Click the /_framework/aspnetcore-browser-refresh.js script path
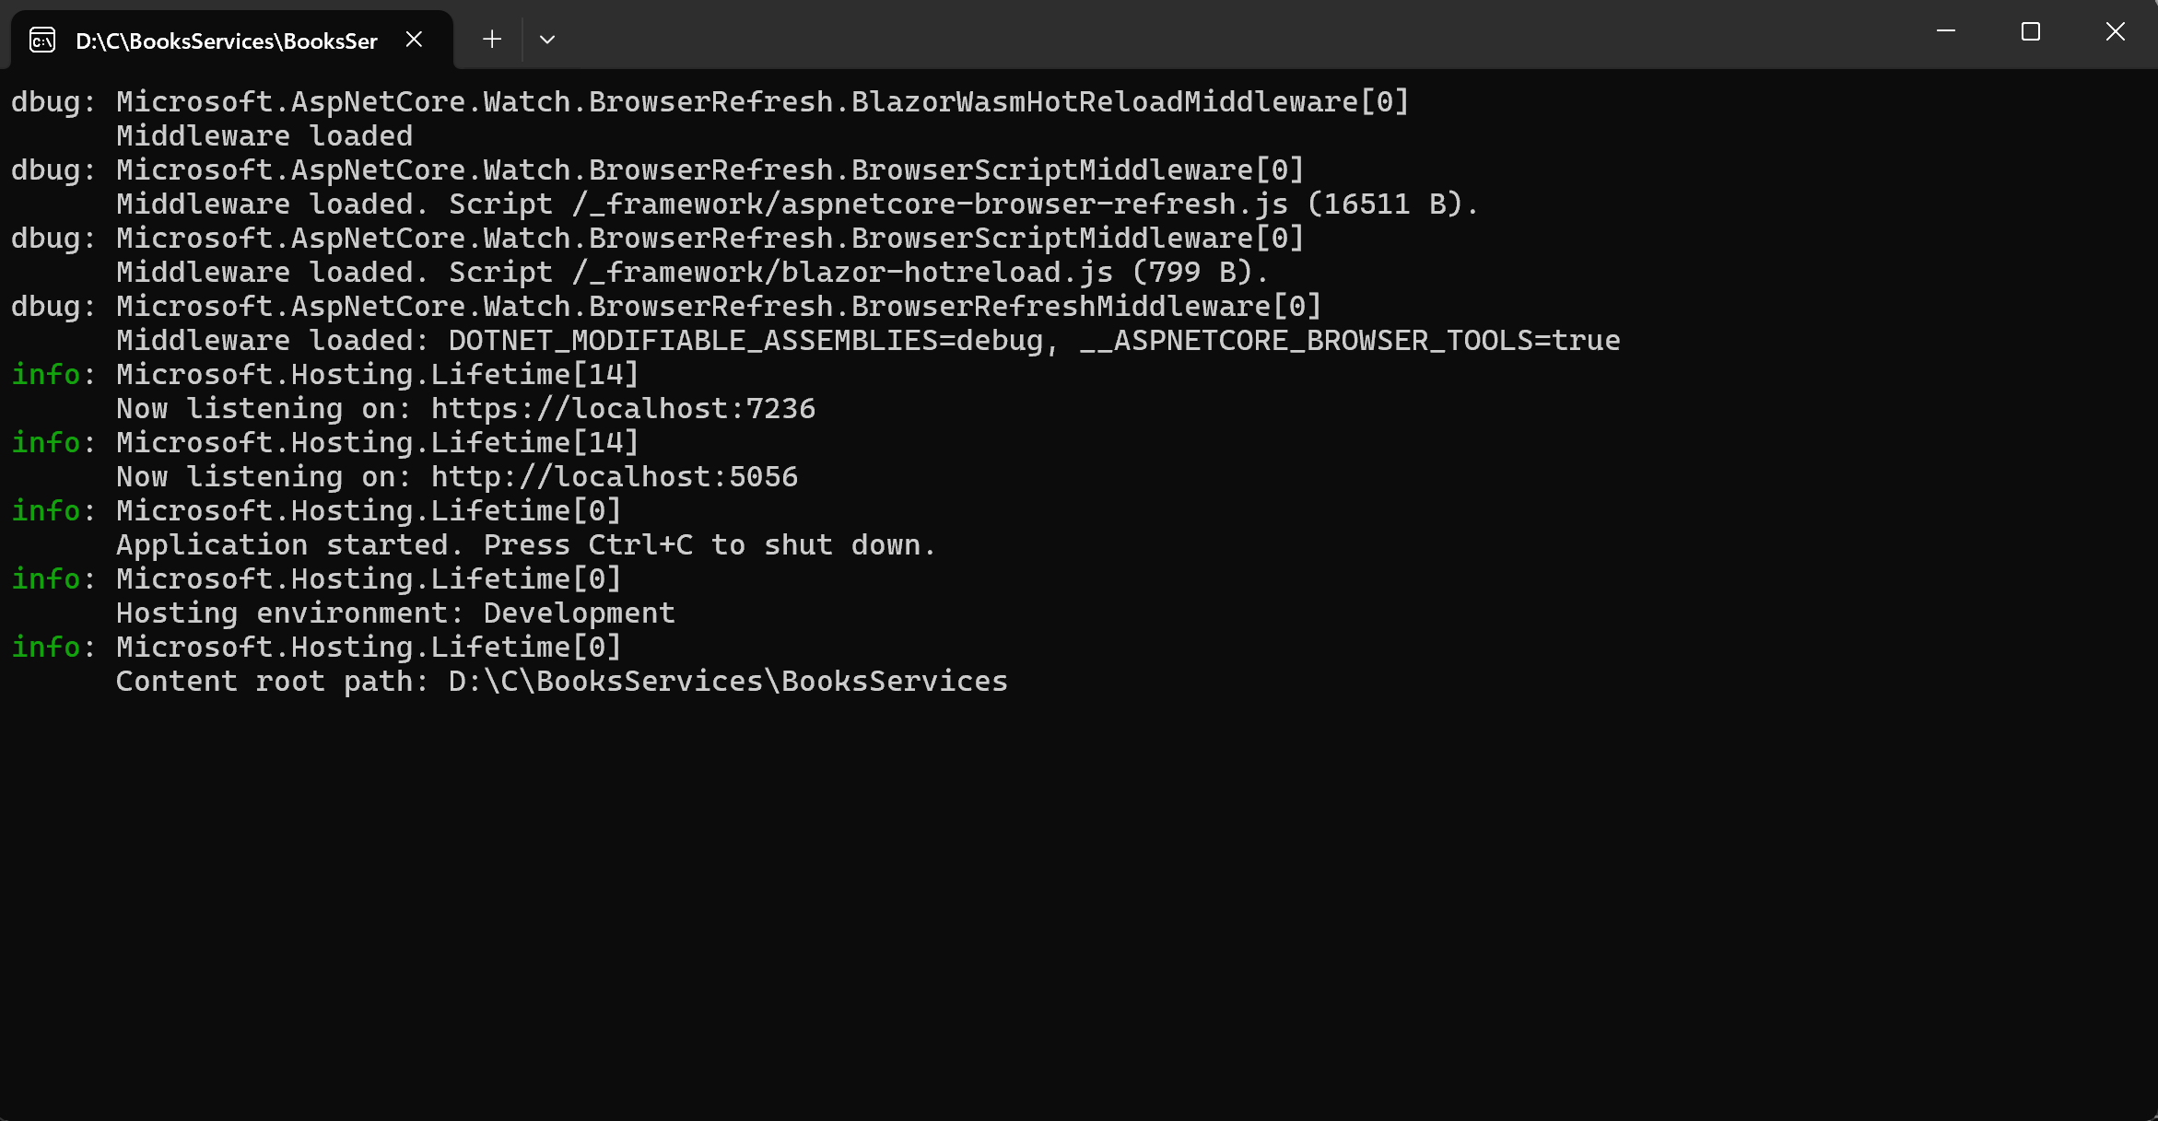This screenshot has width=2158, height=1121. coord(931,204)
